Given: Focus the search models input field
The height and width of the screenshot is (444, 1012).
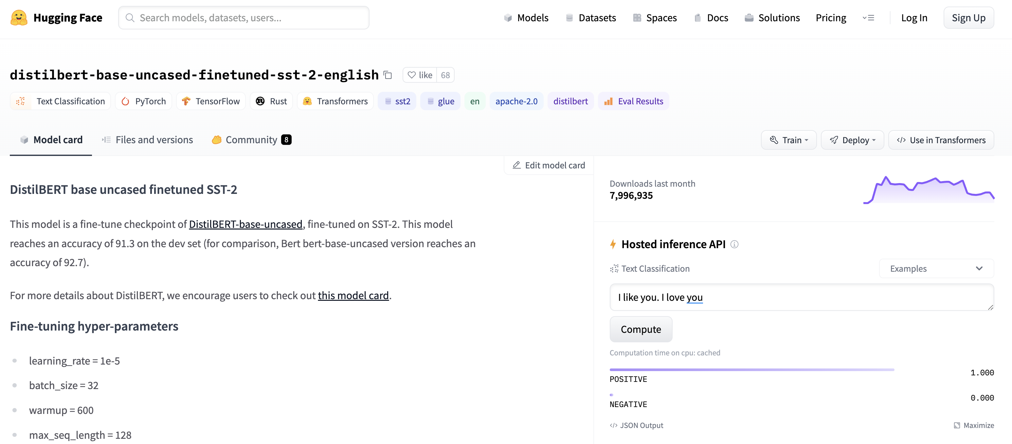Looking at the screenshot, I should [x=244, y=18].
